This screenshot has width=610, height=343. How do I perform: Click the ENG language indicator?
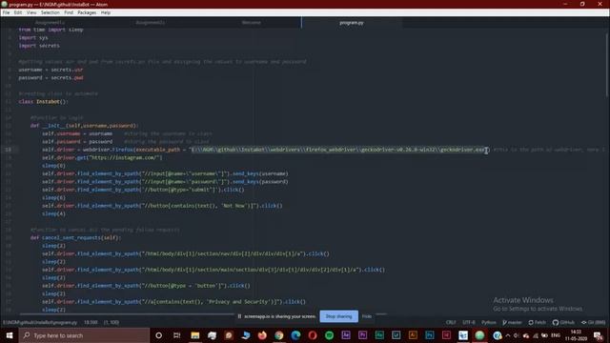tap(556, 335)
